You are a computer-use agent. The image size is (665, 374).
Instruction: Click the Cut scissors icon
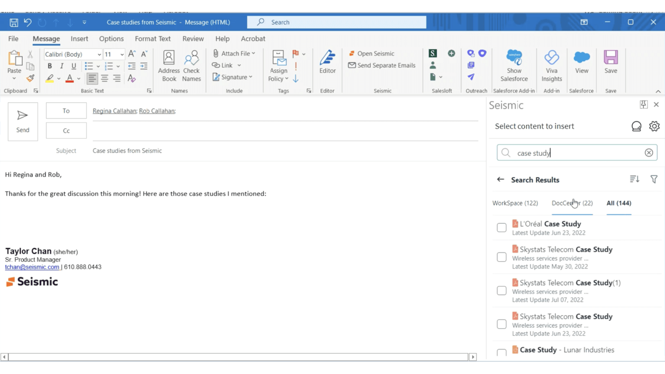[30, 54]
